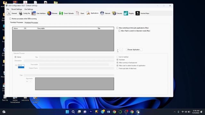
Task: Open the Exam settings tab
Action: [x=80, y=13]
